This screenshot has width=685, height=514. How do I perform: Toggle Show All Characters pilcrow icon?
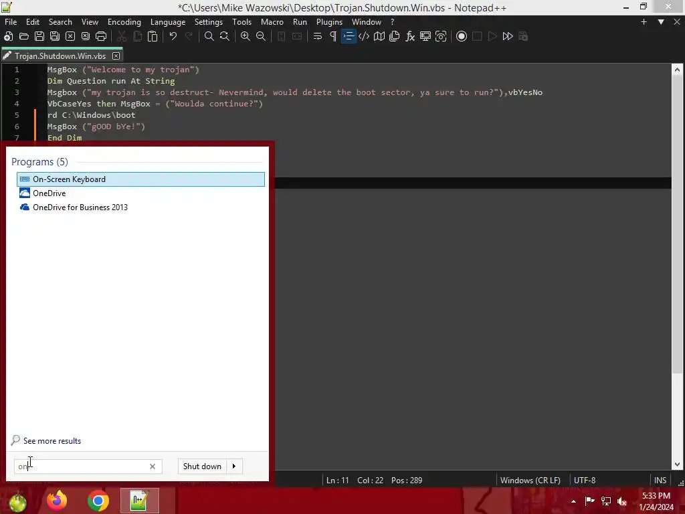tap(333, 36)
